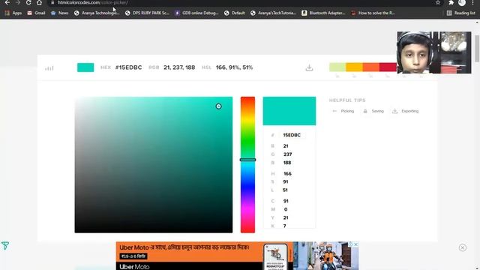The width and height of the screenshot is (480, 270).
Task: Open the Reading list
Action: click(x=461, y=13)
